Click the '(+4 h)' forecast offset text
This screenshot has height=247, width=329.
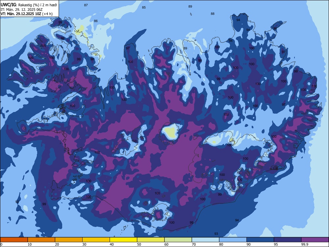point(47,14)
